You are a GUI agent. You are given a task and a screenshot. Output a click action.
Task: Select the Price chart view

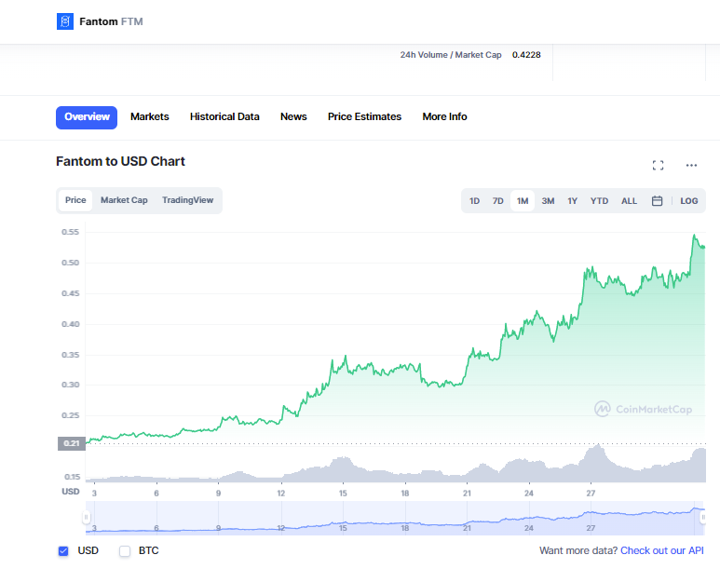[x=75, y=200]
